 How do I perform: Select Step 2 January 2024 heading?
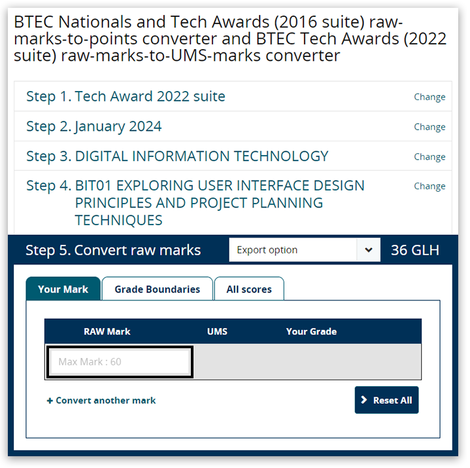tap(93, 126)
